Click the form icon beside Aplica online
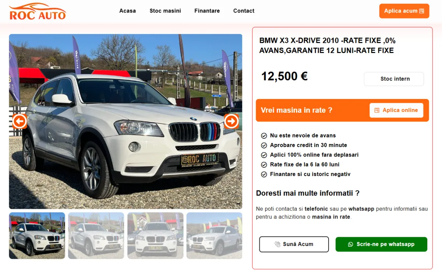 point(377,110)
